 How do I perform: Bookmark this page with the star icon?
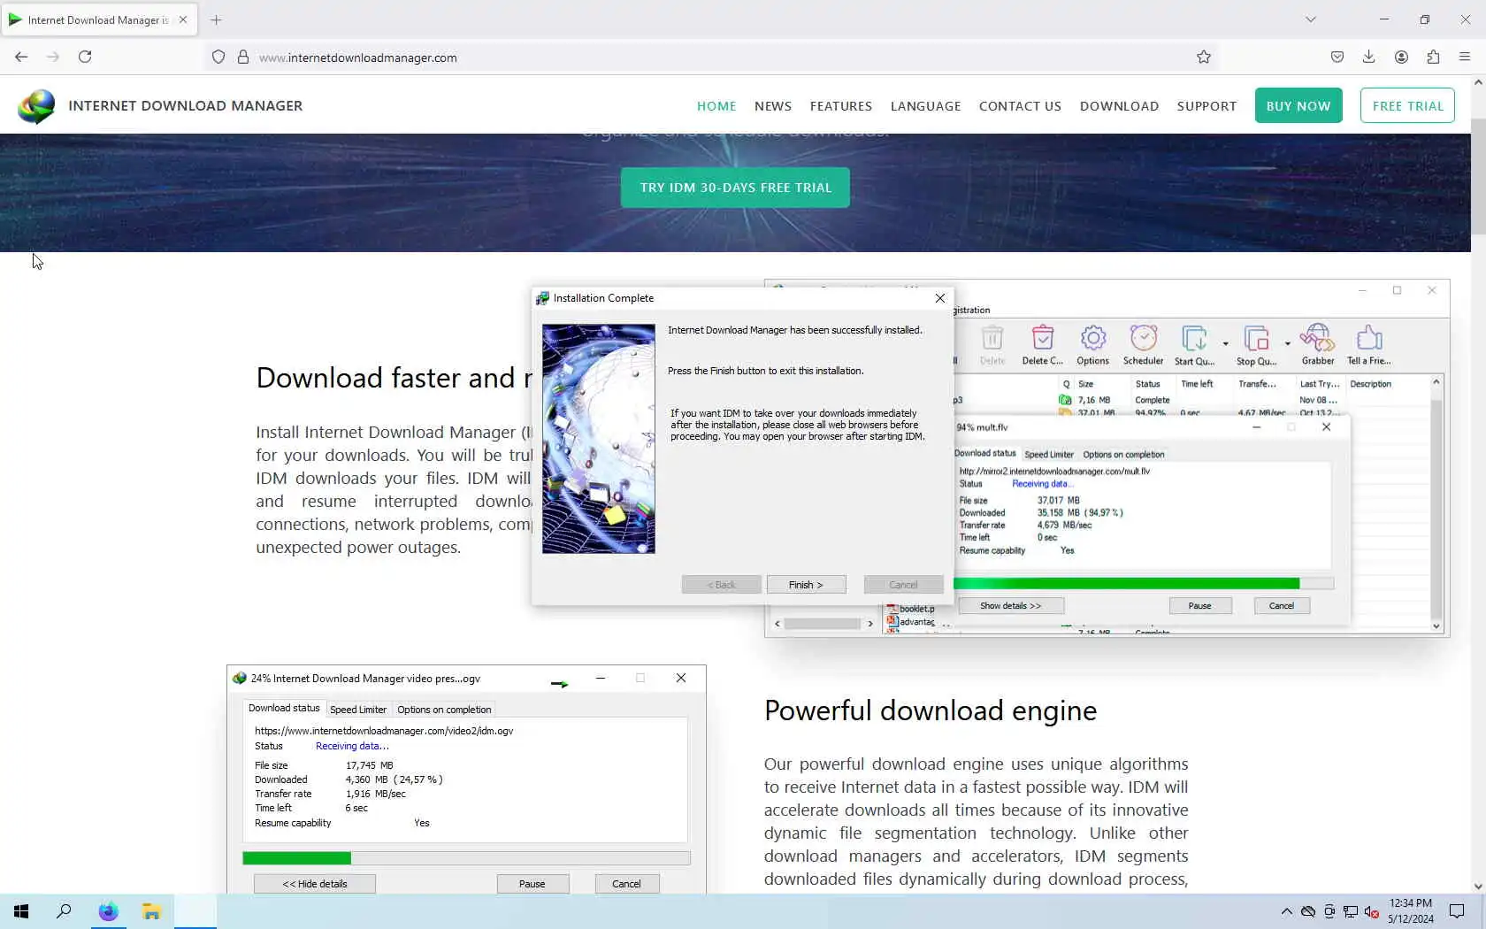click(x=1204, y=57)
